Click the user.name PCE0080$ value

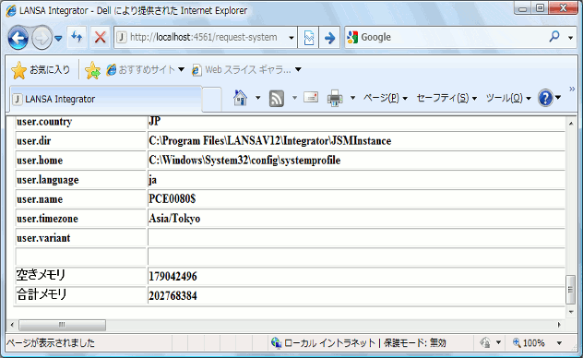point(172,199)
